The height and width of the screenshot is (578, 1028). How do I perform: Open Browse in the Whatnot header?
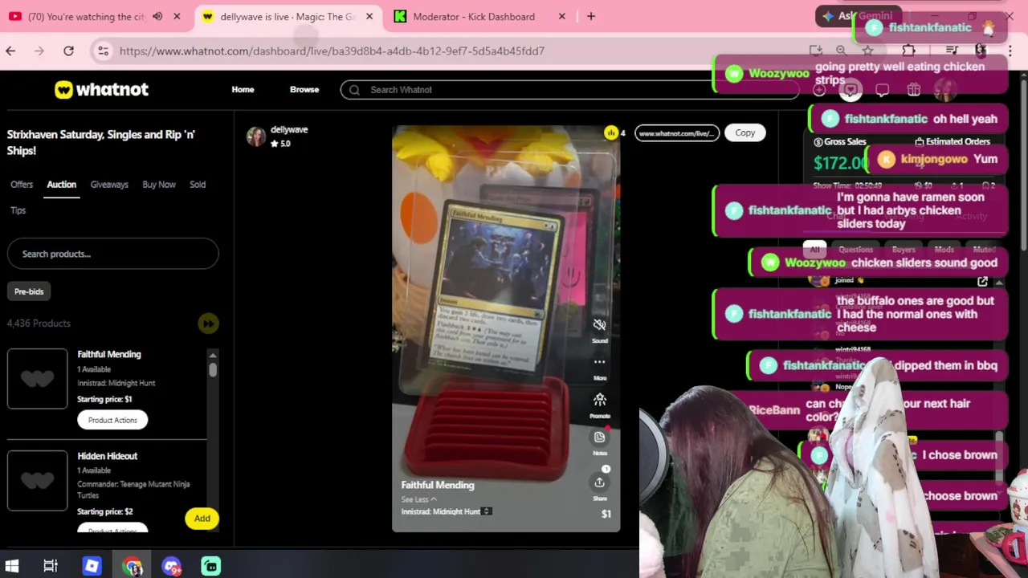304,90
